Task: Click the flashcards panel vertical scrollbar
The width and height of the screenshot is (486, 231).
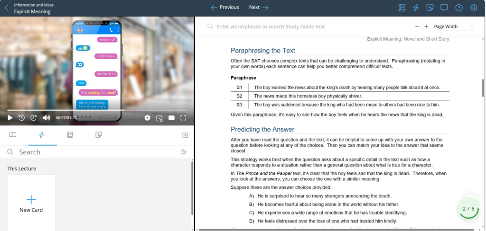Action: coord(192,189)
